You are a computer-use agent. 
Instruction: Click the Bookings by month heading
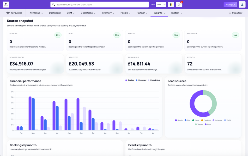click(x=23, y=145)
